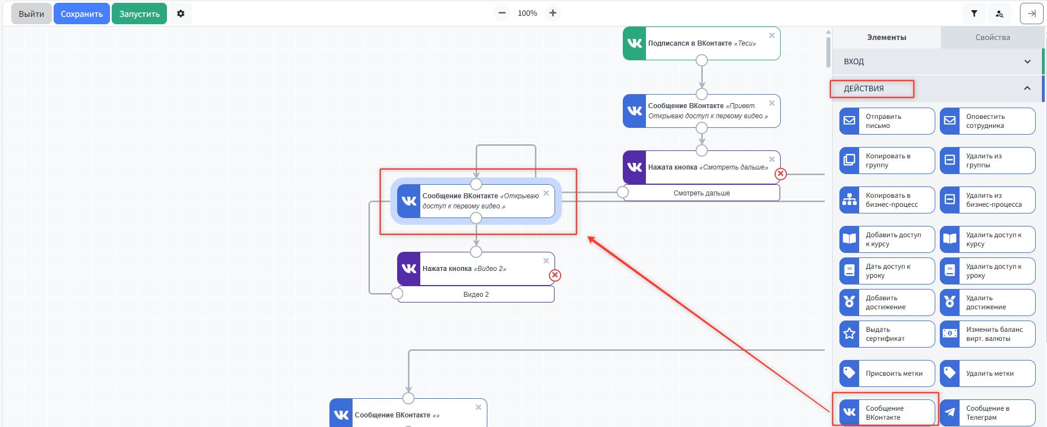This screenshot has width=1047, height=427.
Task: Expand the ВХОД section
Action: tap(936, 61)
